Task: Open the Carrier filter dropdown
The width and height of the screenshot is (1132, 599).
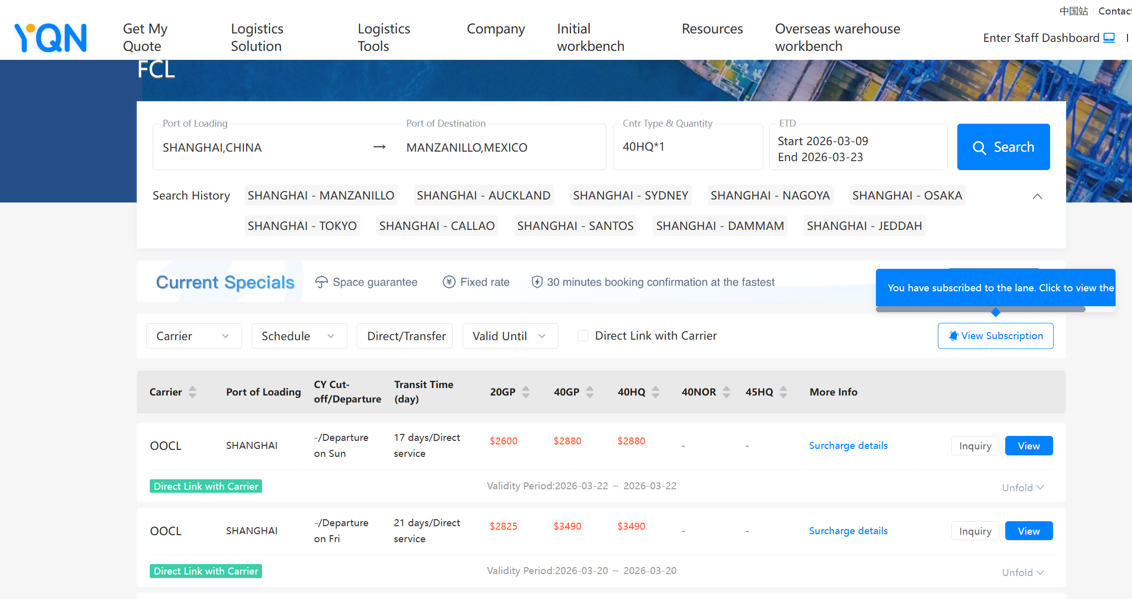Action: tap(194, 336)
